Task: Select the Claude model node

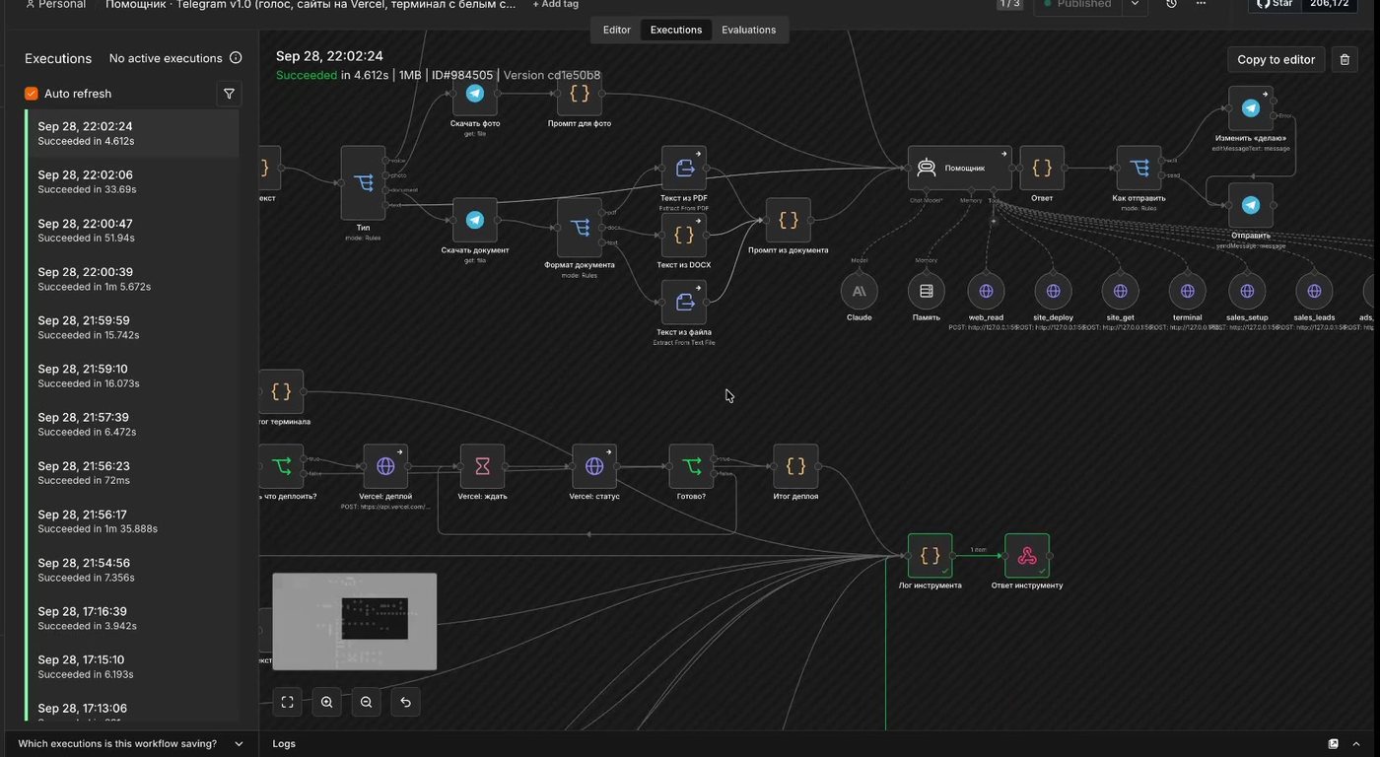Action: click(x=860, y=291)
